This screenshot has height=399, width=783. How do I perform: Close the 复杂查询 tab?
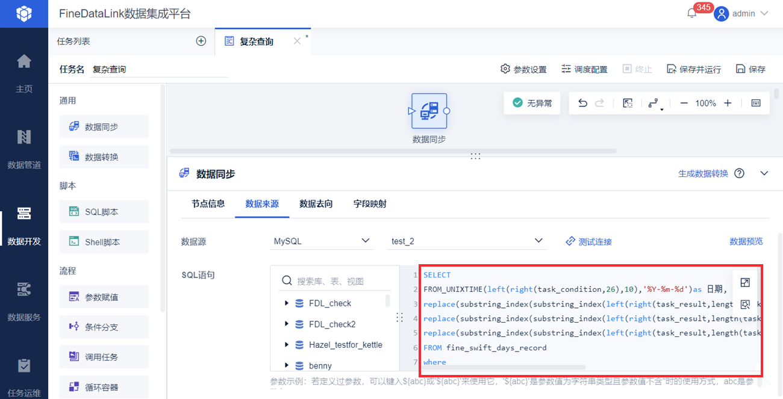click(x=296, y=41)
